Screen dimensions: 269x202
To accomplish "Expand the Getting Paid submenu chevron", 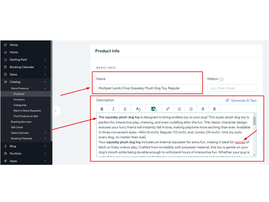I will 45,60.
